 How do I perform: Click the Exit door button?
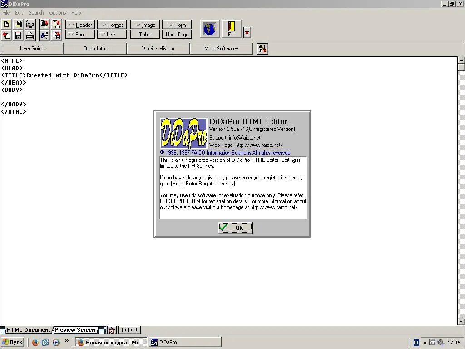click(x=232, y=29)
